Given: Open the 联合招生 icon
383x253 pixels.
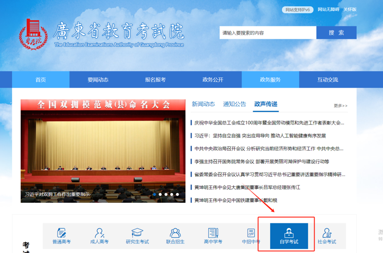Looking at the screenshot, I should point(175,236).
